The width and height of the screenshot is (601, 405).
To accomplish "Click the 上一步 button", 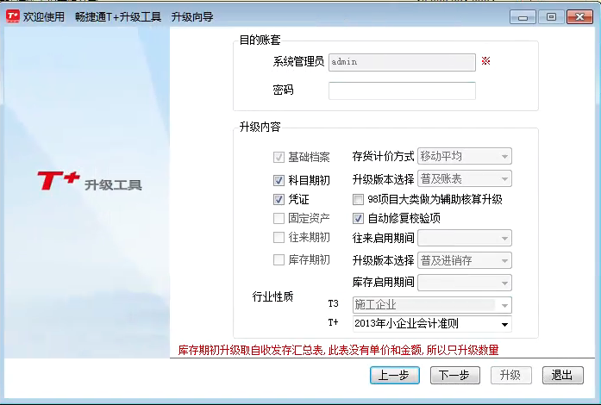I will [394, 375].
